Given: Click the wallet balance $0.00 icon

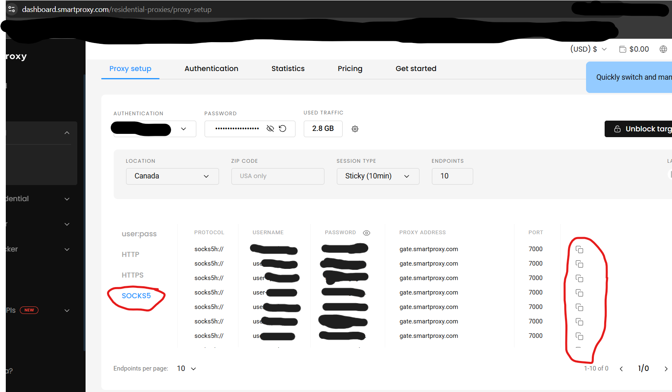Looking at the screenshot, I should (622, 49).
